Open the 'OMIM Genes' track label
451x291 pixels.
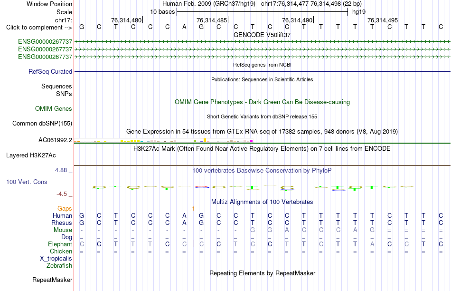(x=54, y=108)
